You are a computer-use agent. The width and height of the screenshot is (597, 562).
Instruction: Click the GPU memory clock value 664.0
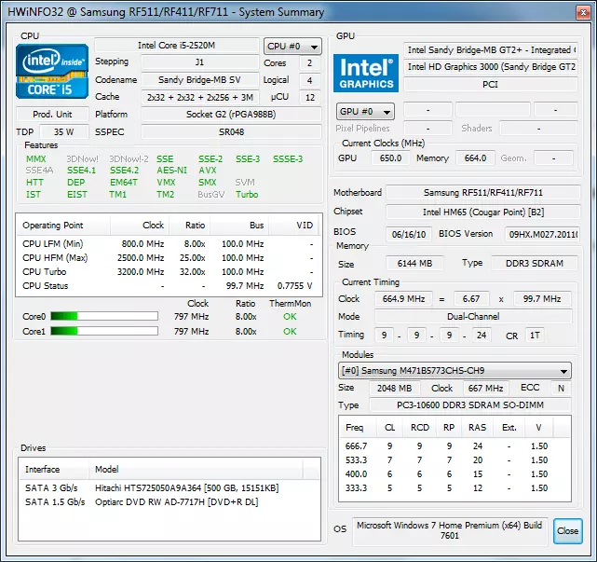(475, 158)
